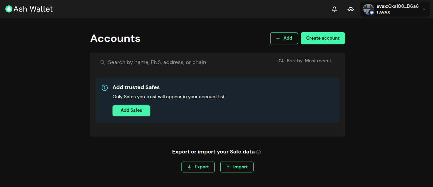Screen dimensions: 433x187
Task: Open WalletConnect icon in header
Action: [351, 9]
